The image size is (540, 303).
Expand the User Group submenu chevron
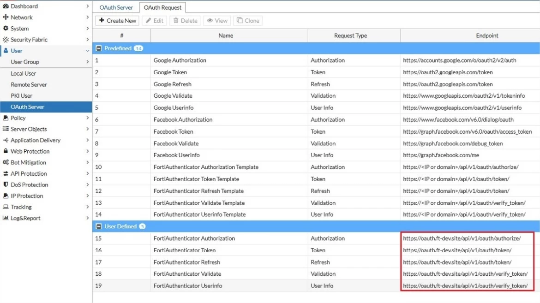[88, 62]
